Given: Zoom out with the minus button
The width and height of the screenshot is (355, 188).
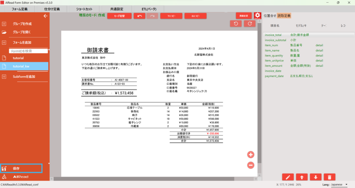Looking at the screenshot, I should 251,165.
